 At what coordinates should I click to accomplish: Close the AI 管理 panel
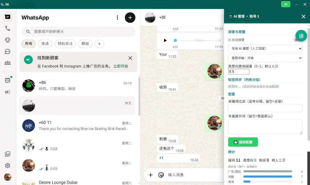[x=303, y=16]
